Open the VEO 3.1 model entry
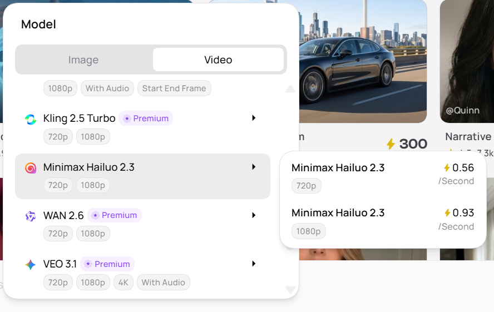This screenshot has height=312, width=494. (143, 273)
